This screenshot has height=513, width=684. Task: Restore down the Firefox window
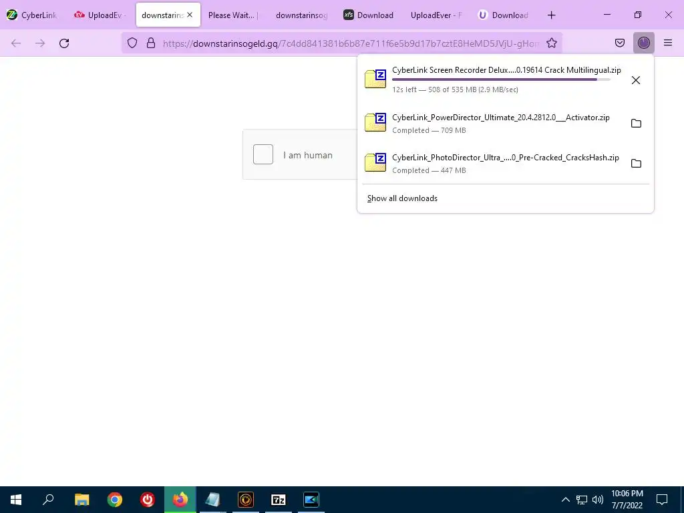click(638, 15)
